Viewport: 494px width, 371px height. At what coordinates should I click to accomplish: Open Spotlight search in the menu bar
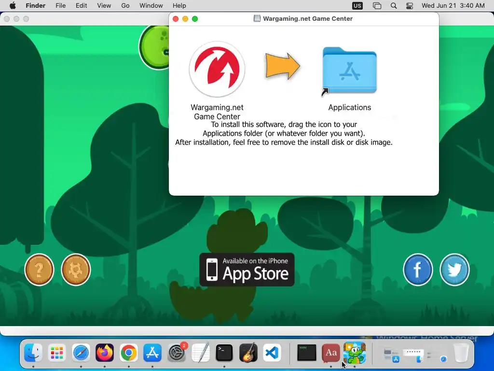click(x=394, y=6)
